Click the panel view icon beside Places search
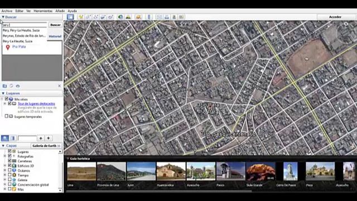Image resolution: width=357 pixels, height=201 pixels. click(13, 138)
